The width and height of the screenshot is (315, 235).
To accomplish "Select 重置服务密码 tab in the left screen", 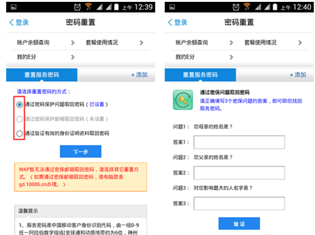I will 42,75.
